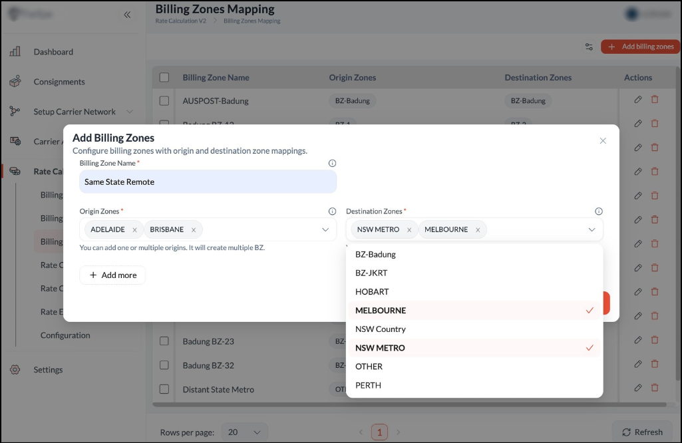Collapse the Destination Zones dropdown

pos(592,228)
